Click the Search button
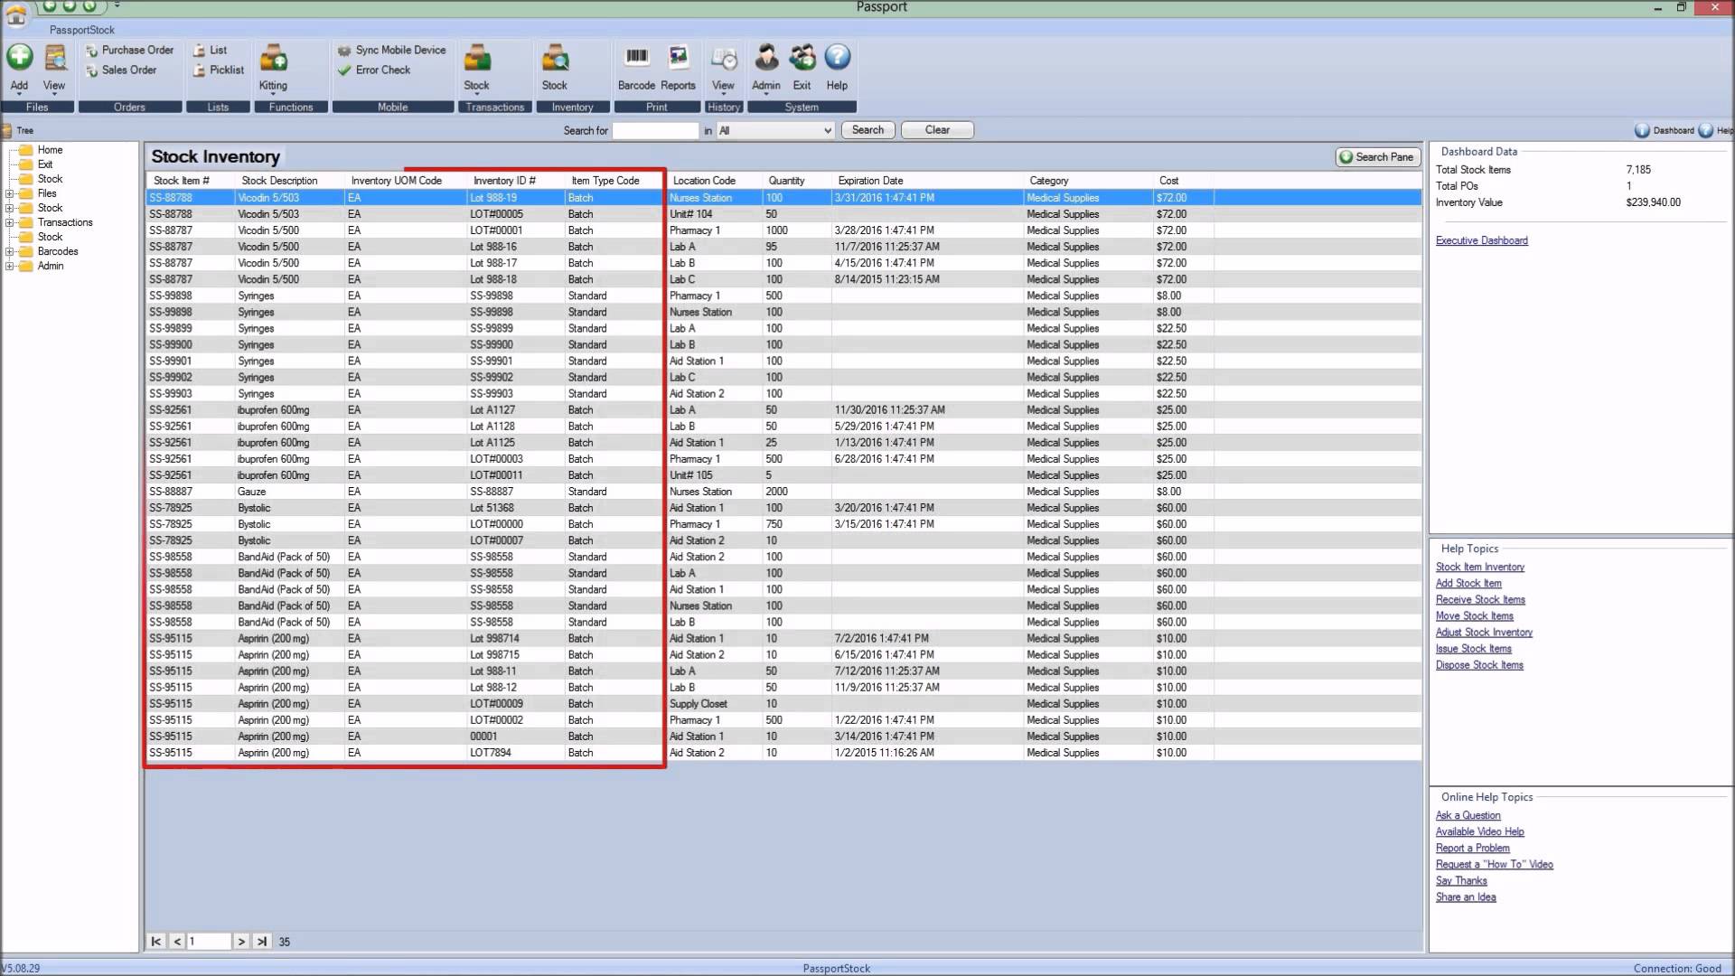The height and width of the screenshot is (976, 1735). click(867, 130)
